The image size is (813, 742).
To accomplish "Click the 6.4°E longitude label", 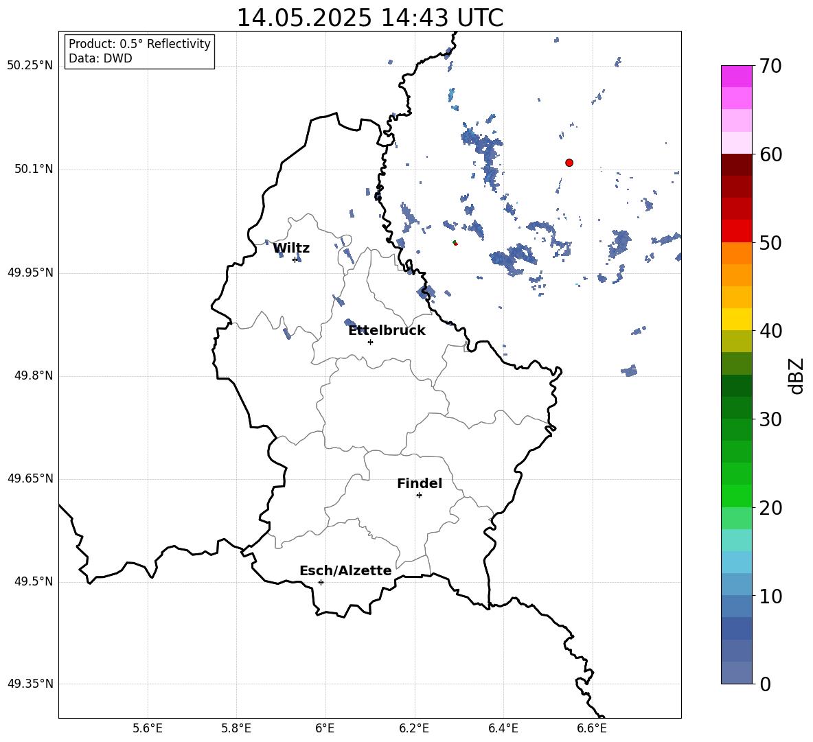I will [503, 728].
